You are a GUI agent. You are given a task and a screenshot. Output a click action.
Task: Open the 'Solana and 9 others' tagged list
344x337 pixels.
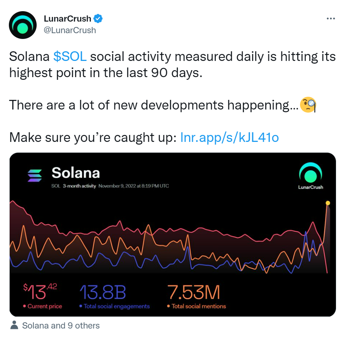(x=61, y=325)
